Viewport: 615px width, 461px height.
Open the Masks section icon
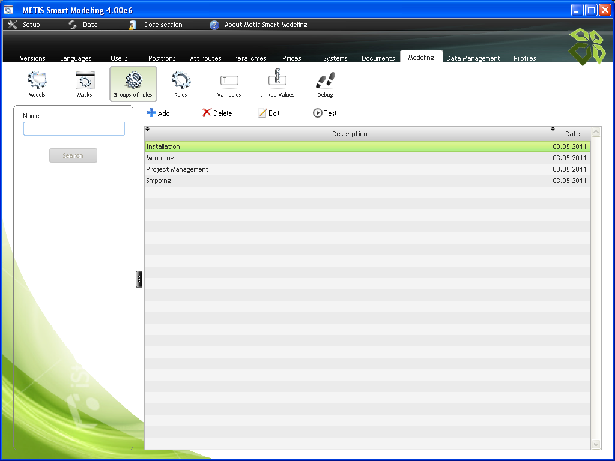[85, 80]
